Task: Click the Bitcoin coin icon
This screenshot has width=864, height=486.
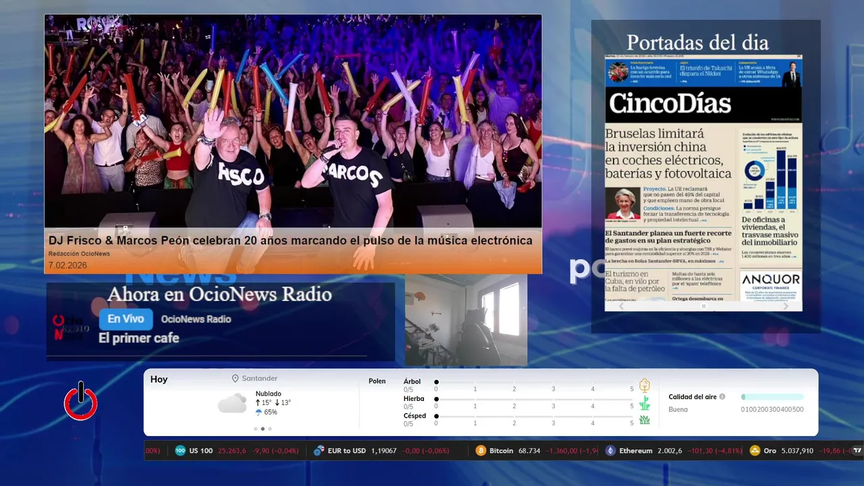Action: point(481,451)
